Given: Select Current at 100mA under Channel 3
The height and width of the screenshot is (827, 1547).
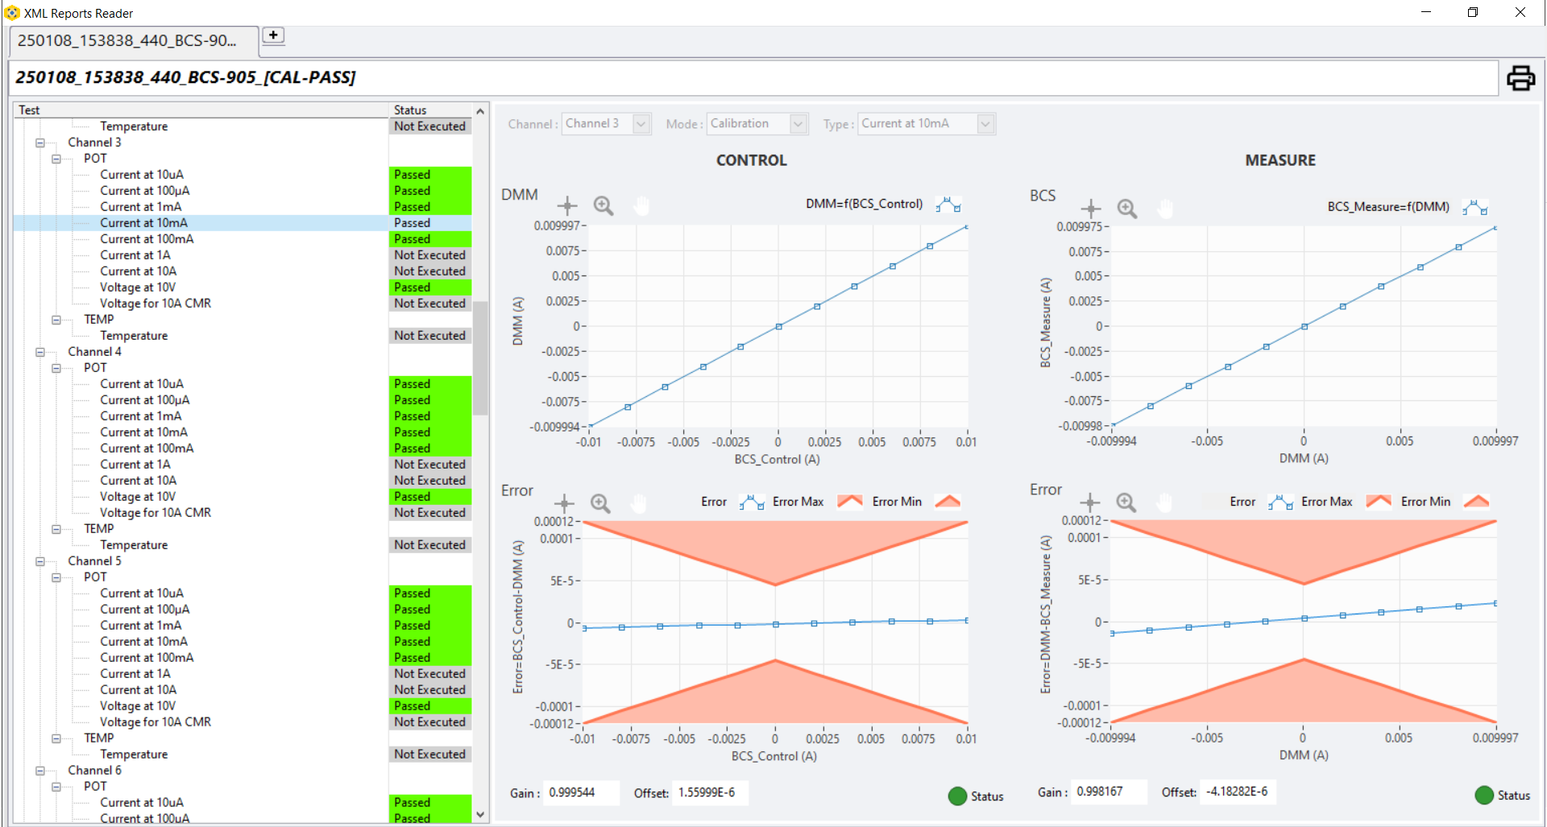Looking at the screenshot, I should [x=147, y=239].
